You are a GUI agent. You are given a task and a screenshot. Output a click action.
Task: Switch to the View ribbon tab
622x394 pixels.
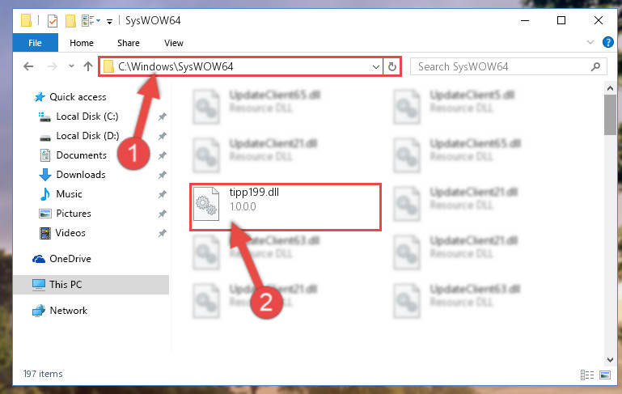pos(174,43)
